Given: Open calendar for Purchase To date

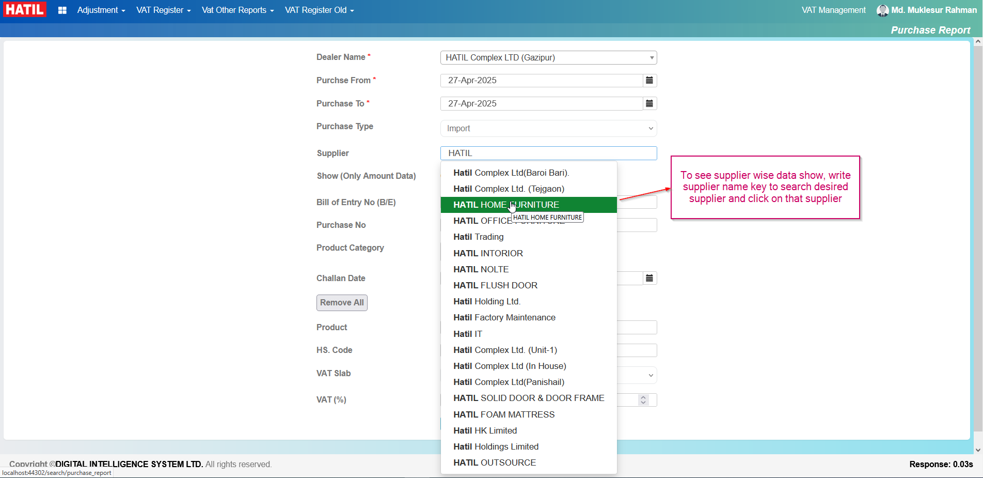Looking at the screenshot, I should 649,104.
